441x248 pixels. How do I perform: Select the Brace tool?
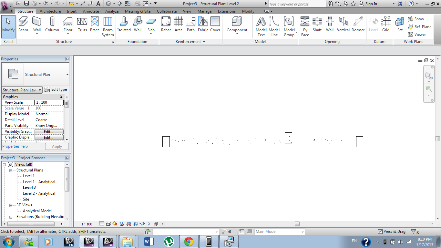pos(95,25)
